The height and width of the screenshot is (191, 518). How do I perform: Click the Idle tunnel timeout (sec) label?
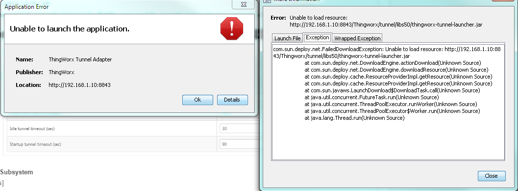[x=32, y=129]
